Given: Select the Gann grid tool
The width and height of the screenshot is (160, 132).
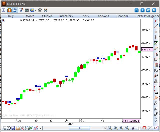Looking at the screenshot, I should [156, 92].
